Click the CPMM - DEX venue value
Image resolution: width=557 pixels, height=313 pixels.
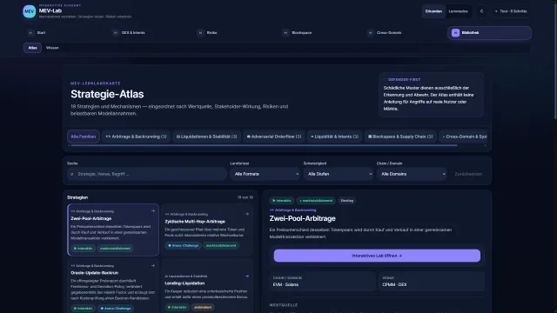click(394, 284)
